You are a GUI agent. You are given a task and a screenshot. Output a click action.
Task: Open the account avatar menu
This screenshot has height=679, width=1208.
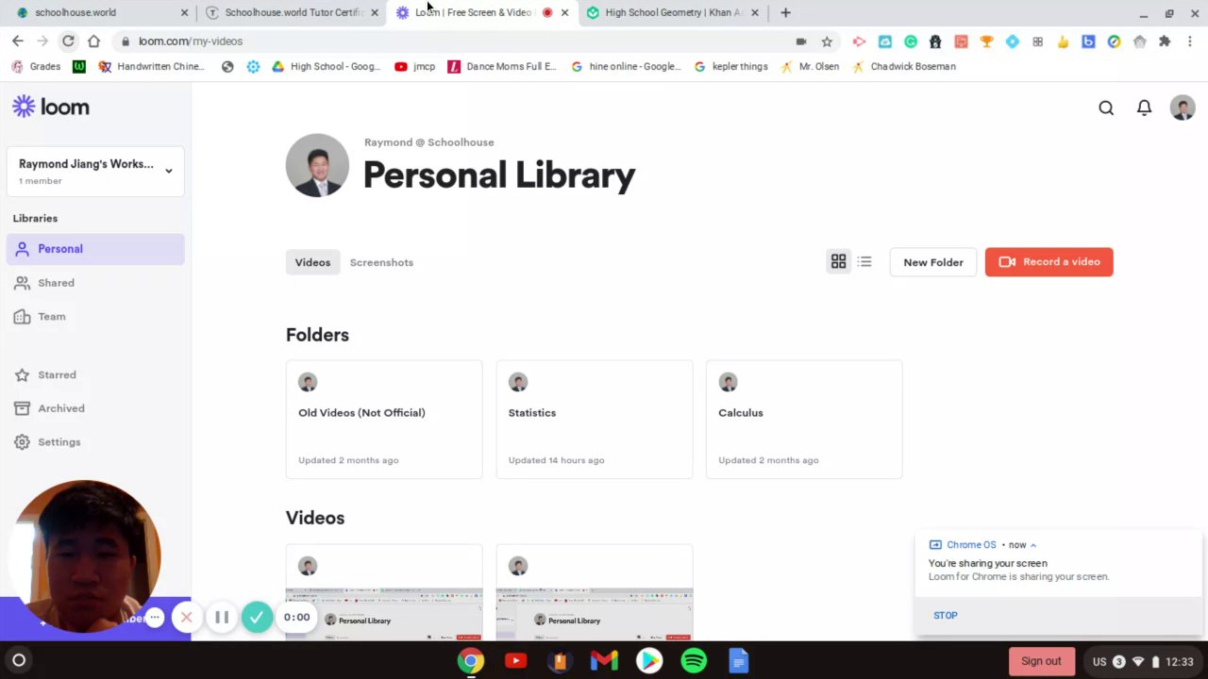(1183, 108)
